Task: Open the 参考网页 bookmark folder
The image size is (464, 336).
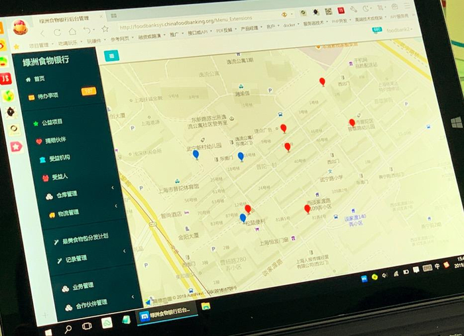Action: coord(120,39)
